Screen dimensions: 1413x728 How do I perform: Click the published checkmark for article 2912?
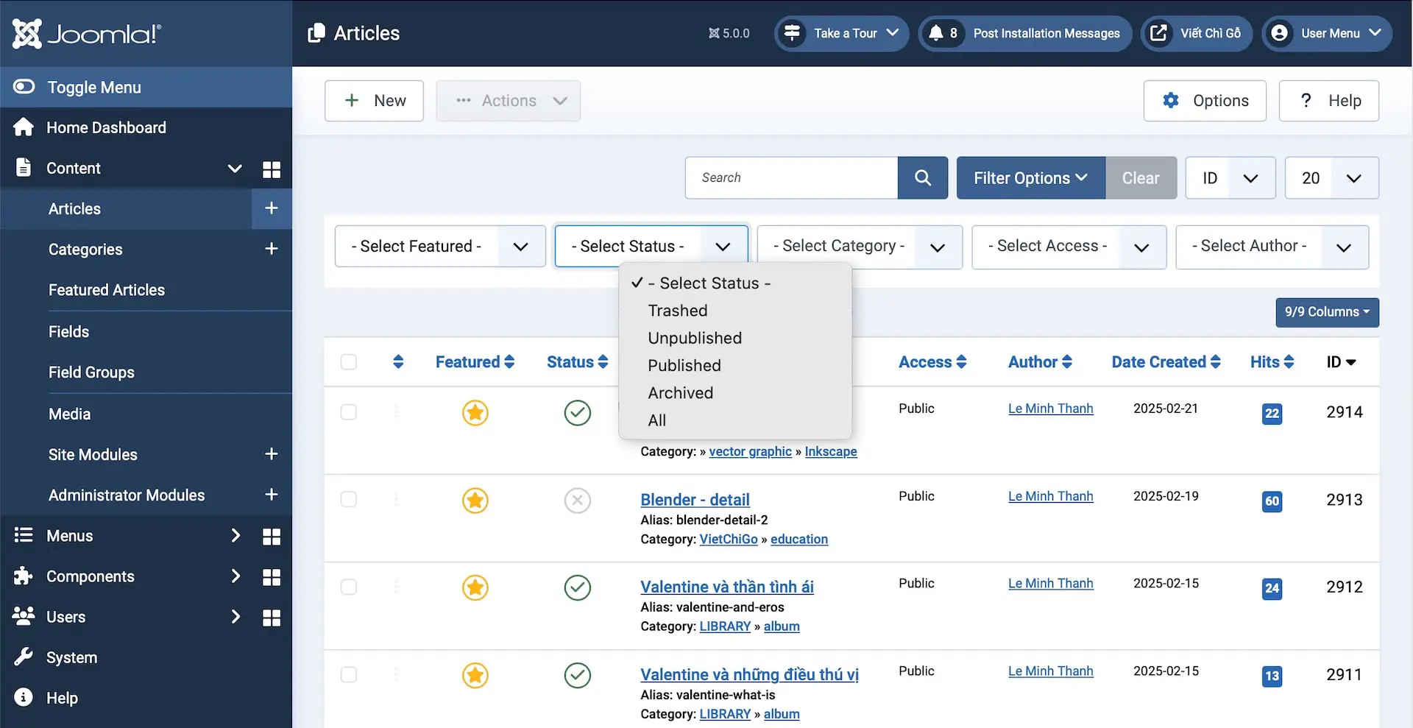pyautogui.click(x=577, y=587)
